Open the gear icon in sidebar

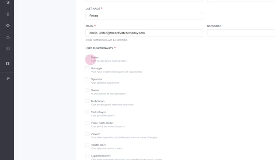coord(8,26)
